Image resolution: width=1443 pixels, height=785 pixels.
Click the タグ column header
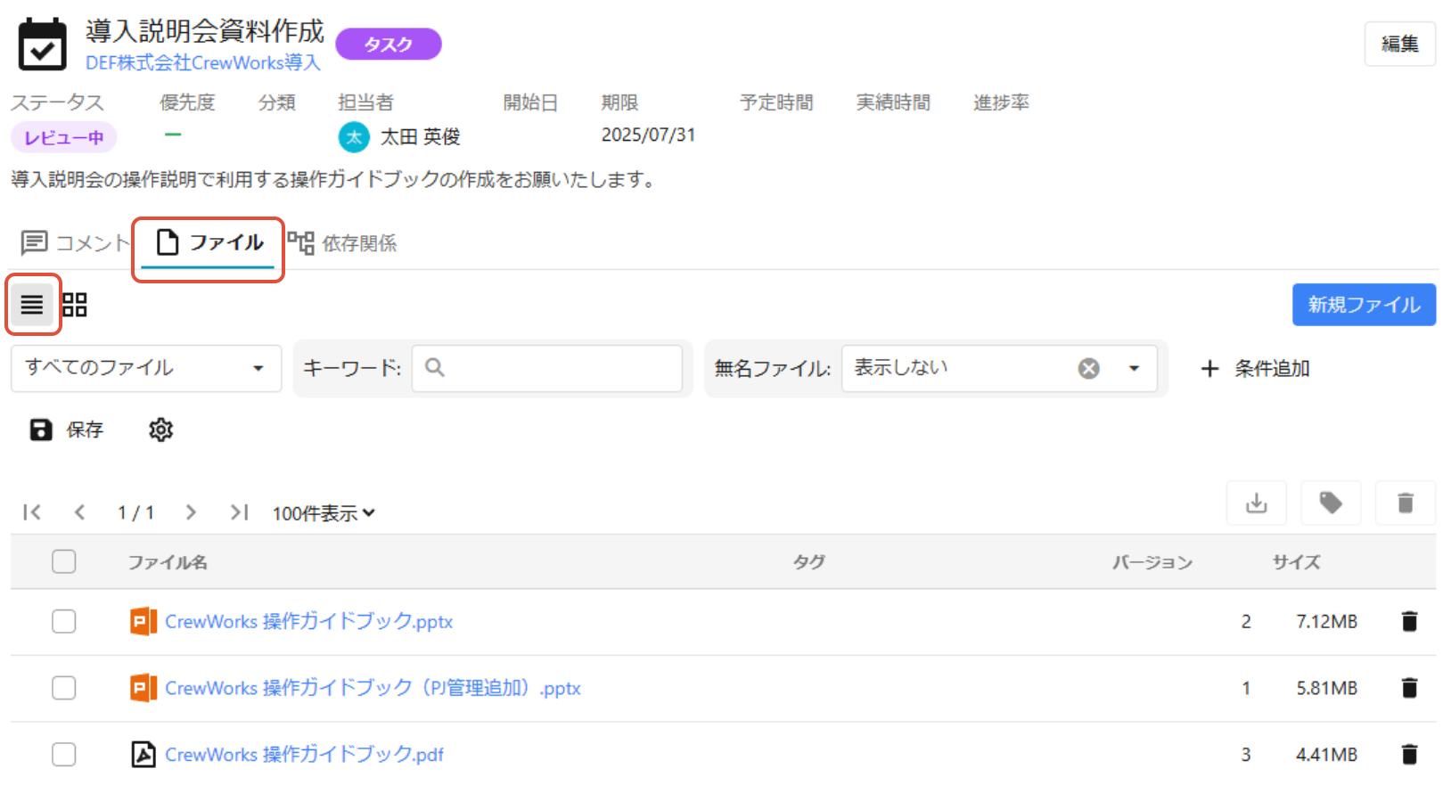809,562
